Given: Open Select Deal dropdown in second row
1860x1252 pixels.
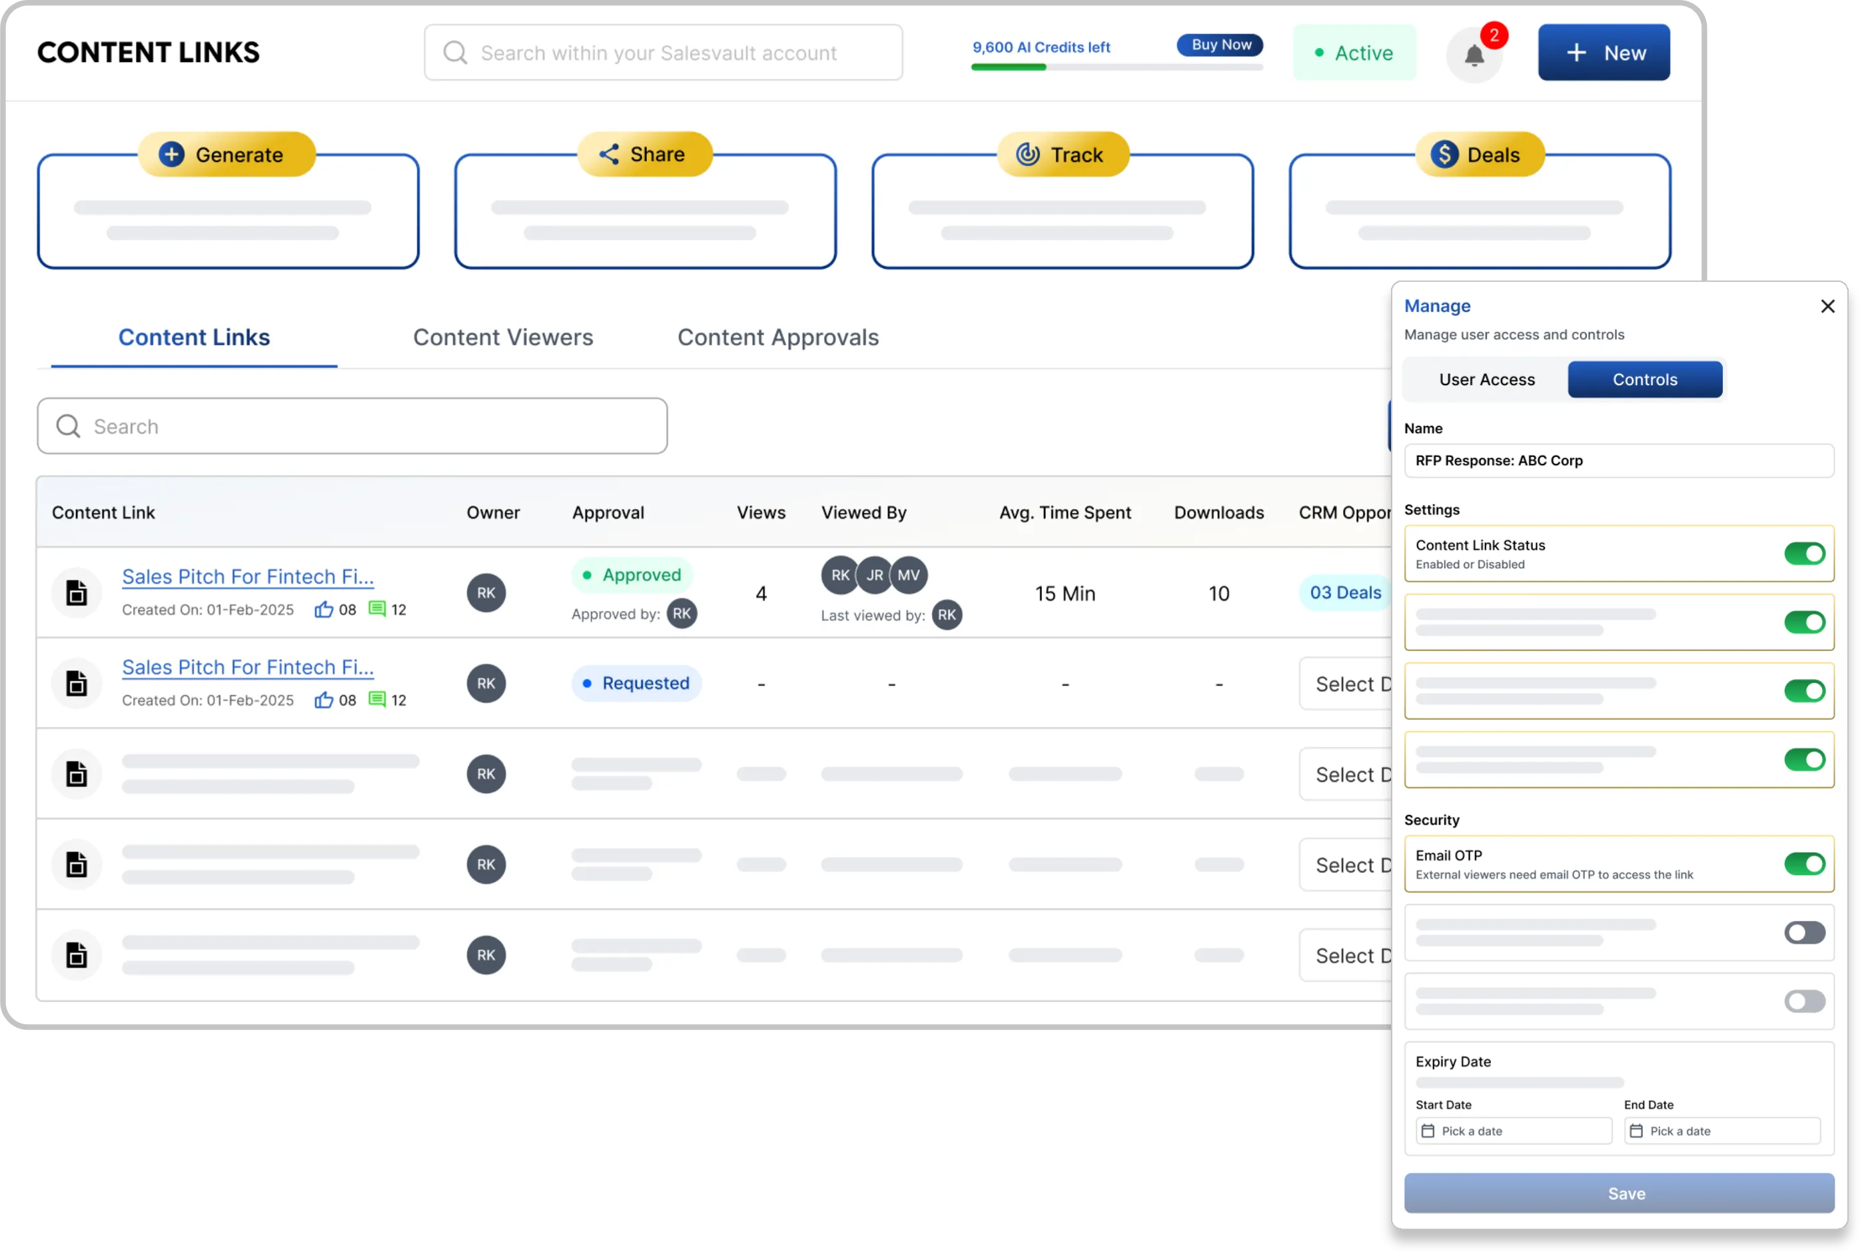Looking at the screenshot, I should click(x=1346, y=684).
